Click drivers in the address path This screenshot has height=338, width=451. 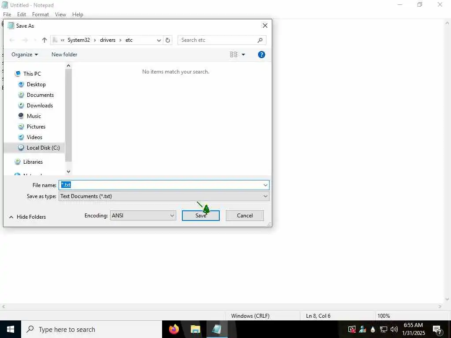[107, 40]
